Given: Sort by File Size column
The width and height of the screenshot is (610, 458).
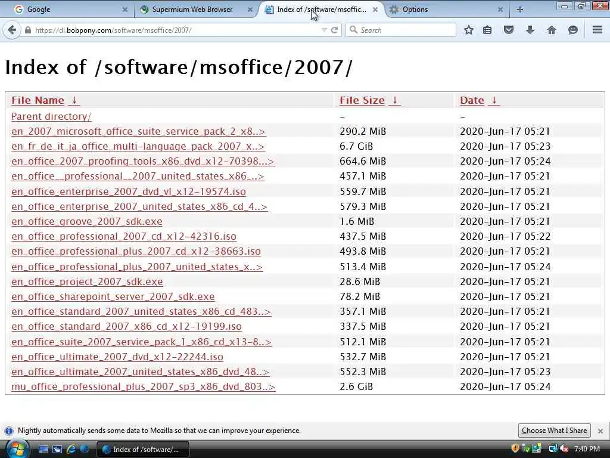Looking at the screenshot, I should (x=362, y=100).
